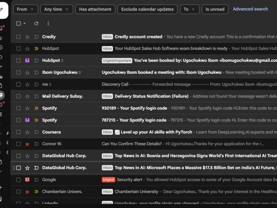This screenshot has height=208, width=277.
Task: Toggle importance marker on Spotify 930189 email
Action: point(36,108)
